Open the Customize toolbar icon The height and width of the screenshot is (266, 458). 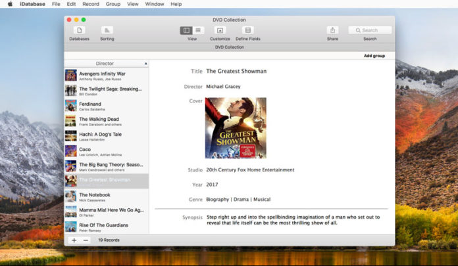point(220,30)
